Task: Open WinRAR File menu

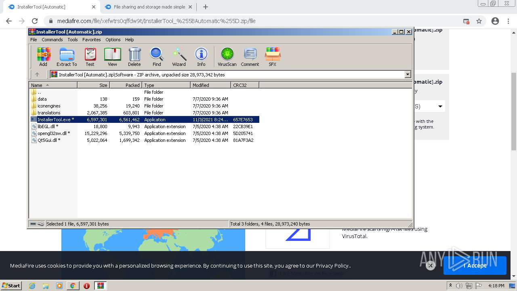Action: (34, 40)
